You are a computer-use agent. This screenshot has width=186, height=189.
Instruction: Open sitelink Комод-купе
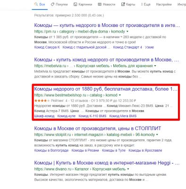67,116
